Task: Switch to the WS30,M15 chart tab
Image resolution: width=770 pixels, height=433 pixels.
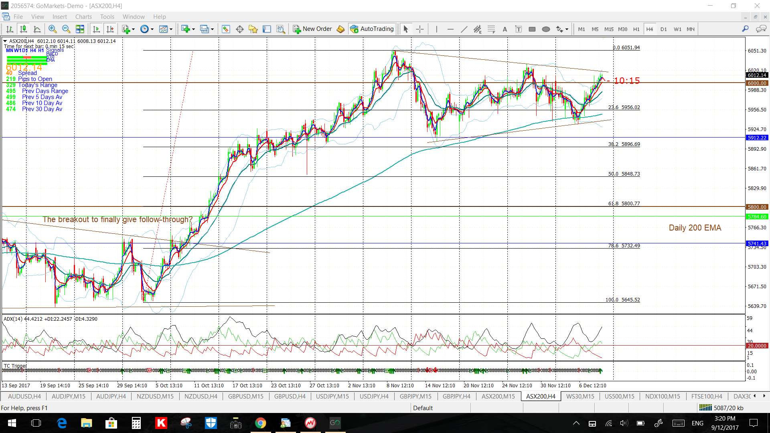Action: [x=580, y=396]
